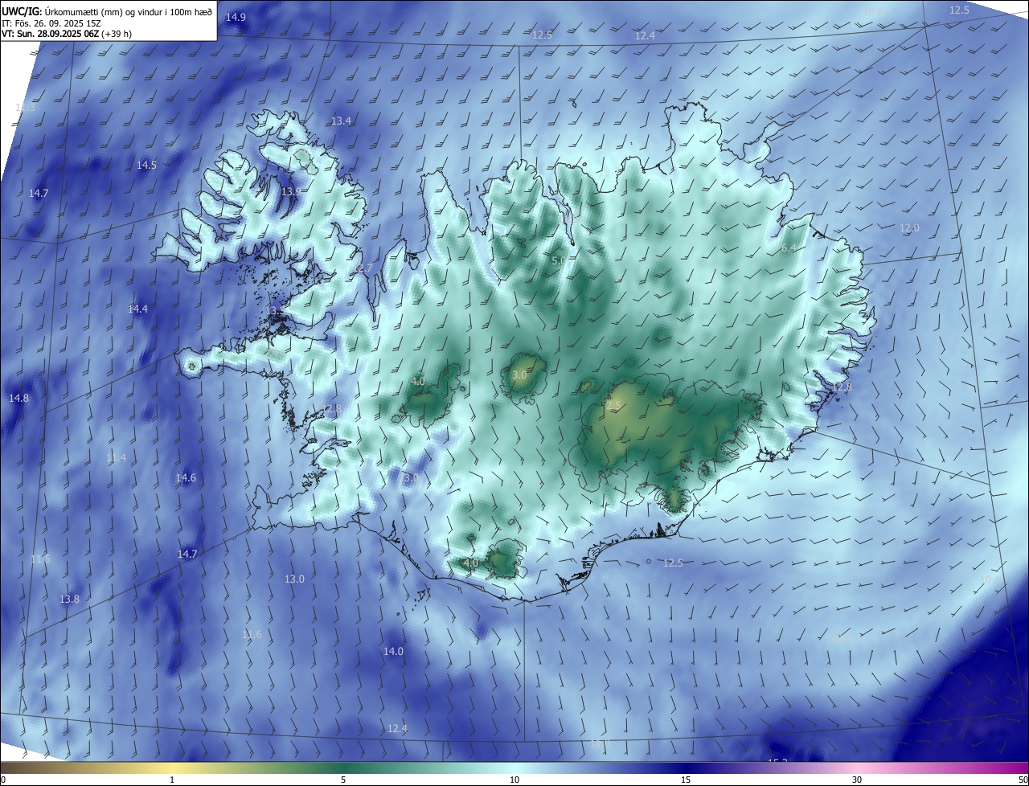Click the '15' tick on the color scale
This screenshot has width=1029, height=786.
686,780
